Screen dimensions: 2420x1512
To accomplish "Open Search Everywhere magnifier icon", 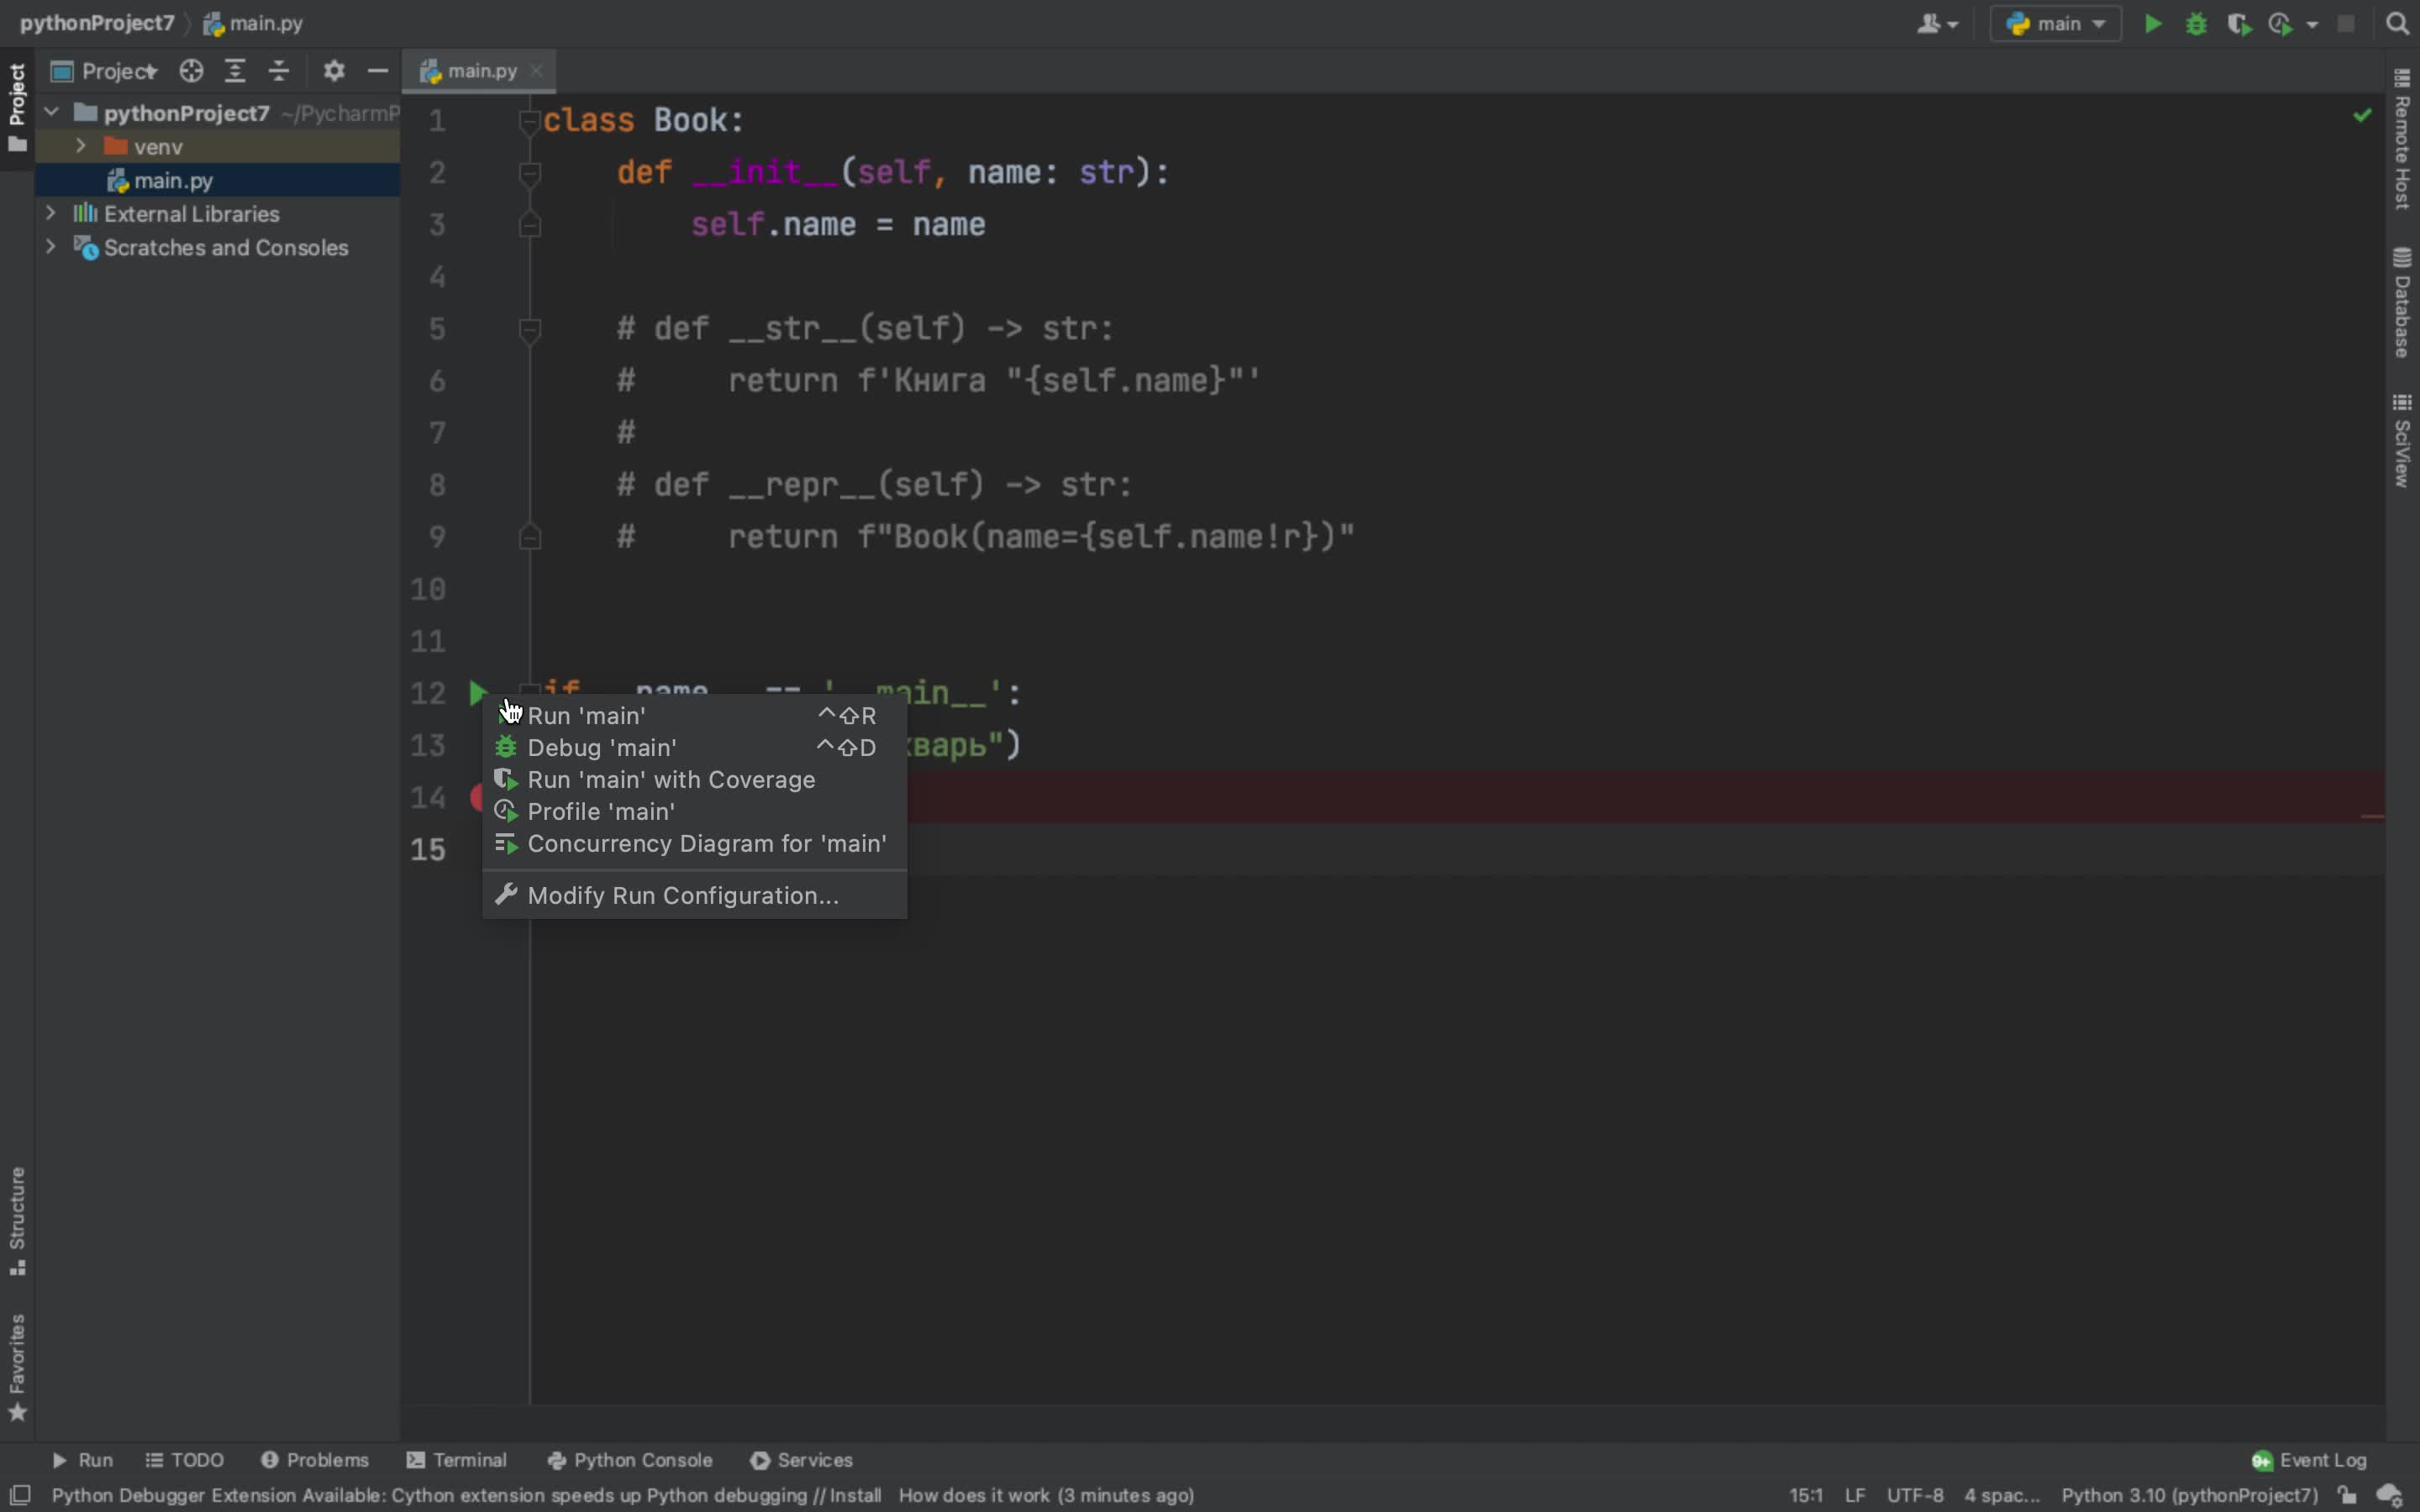I will pyautogui.click(x=2397, y=24).
